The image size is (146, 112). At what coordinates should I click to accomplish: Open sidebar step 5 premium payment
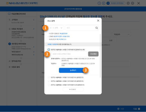pyautogui.click(x=15, y=67)
